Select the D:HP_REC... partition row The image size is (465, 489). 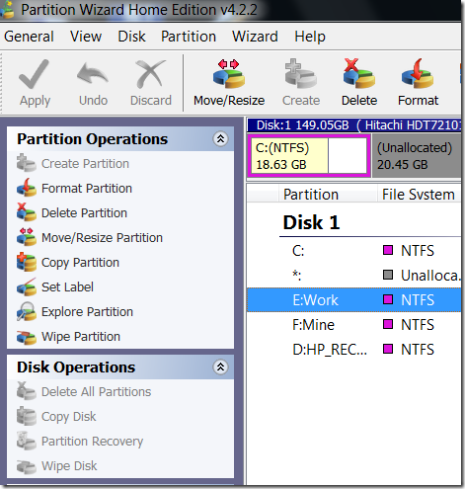(353, 350)
